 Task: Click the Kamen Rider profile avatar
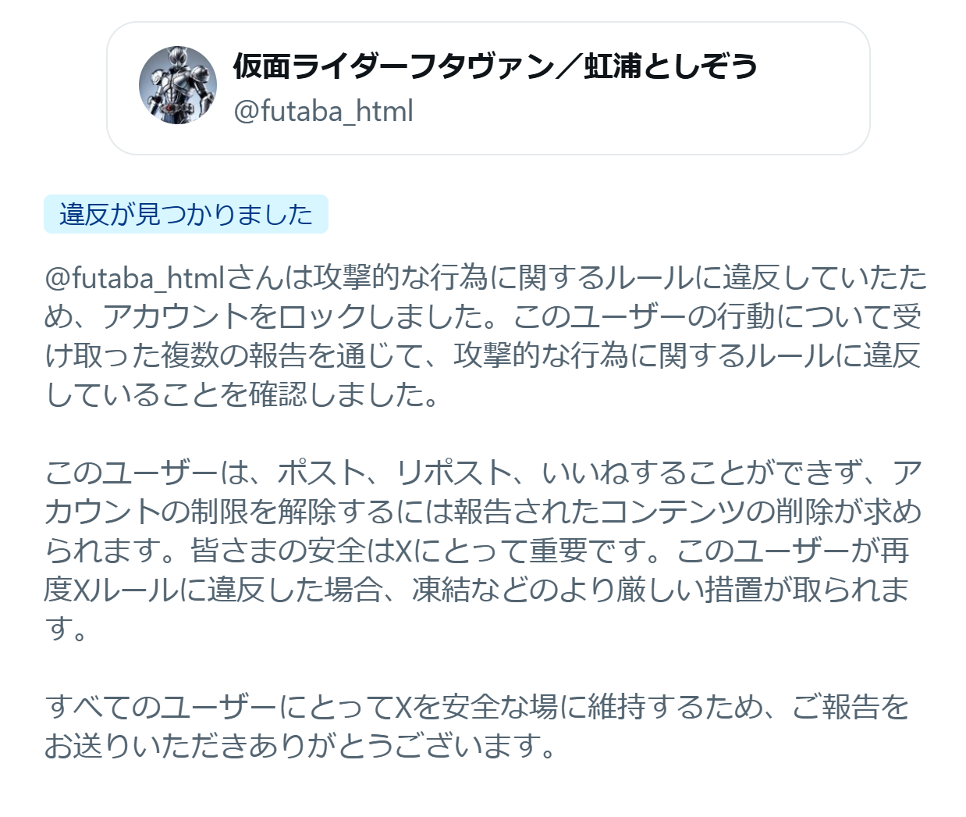178,85
